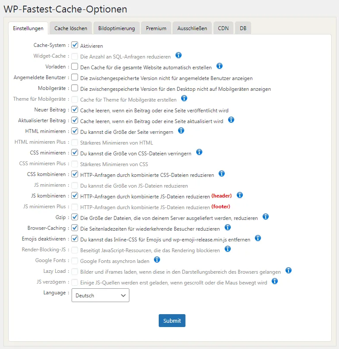Screen dimensions: 339x349
Task: Click the Submit button
Action: coord(172,321)
